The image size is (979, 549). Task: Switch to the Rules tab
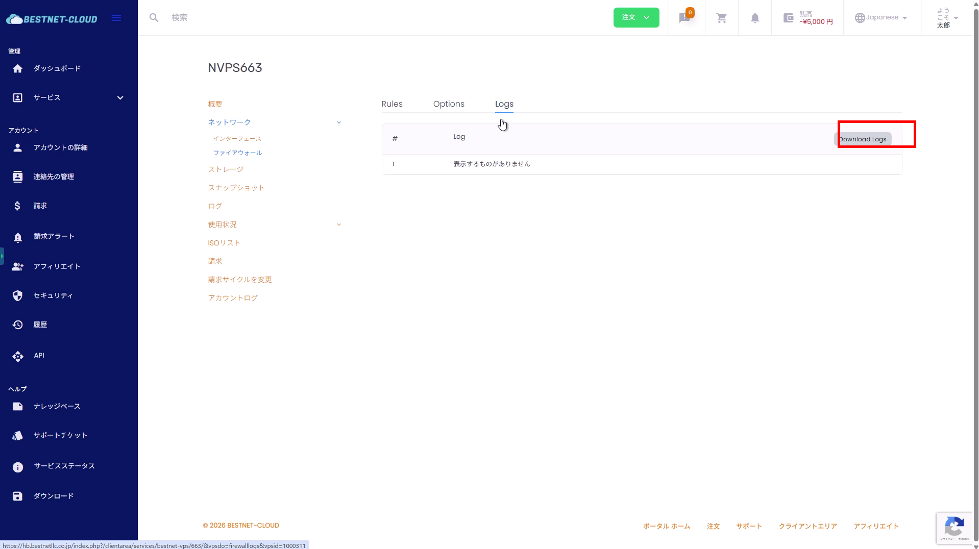point(391,104)
